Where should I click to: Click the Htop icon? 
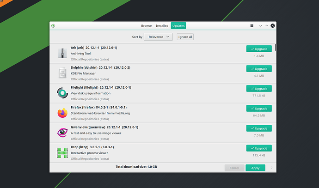click(62, 152)
